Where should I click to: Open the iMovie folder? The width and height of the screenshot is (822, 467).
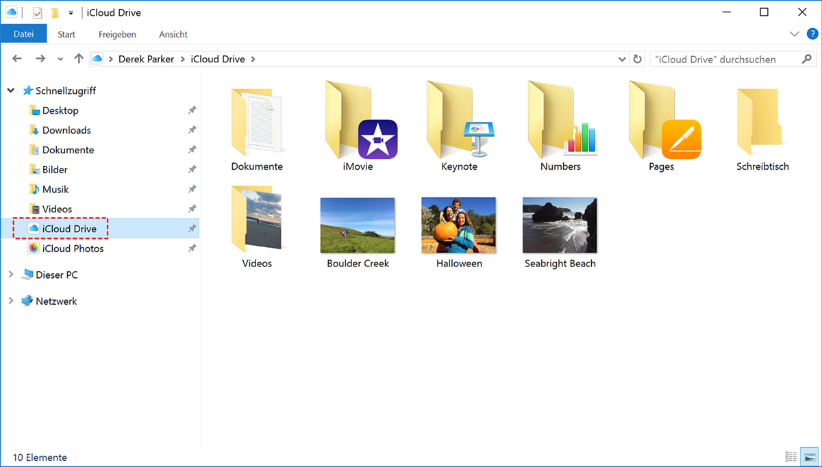(358, 122)
